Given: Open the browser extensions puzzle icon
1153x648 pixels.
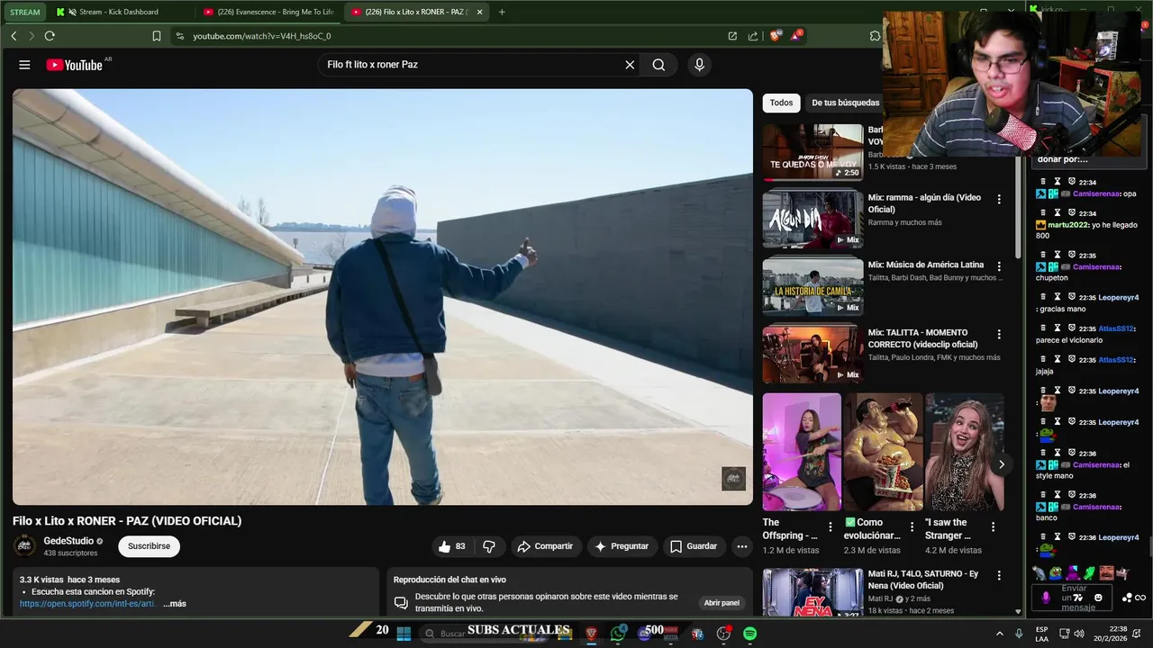Looking at the screenshot, I should 875,36.
